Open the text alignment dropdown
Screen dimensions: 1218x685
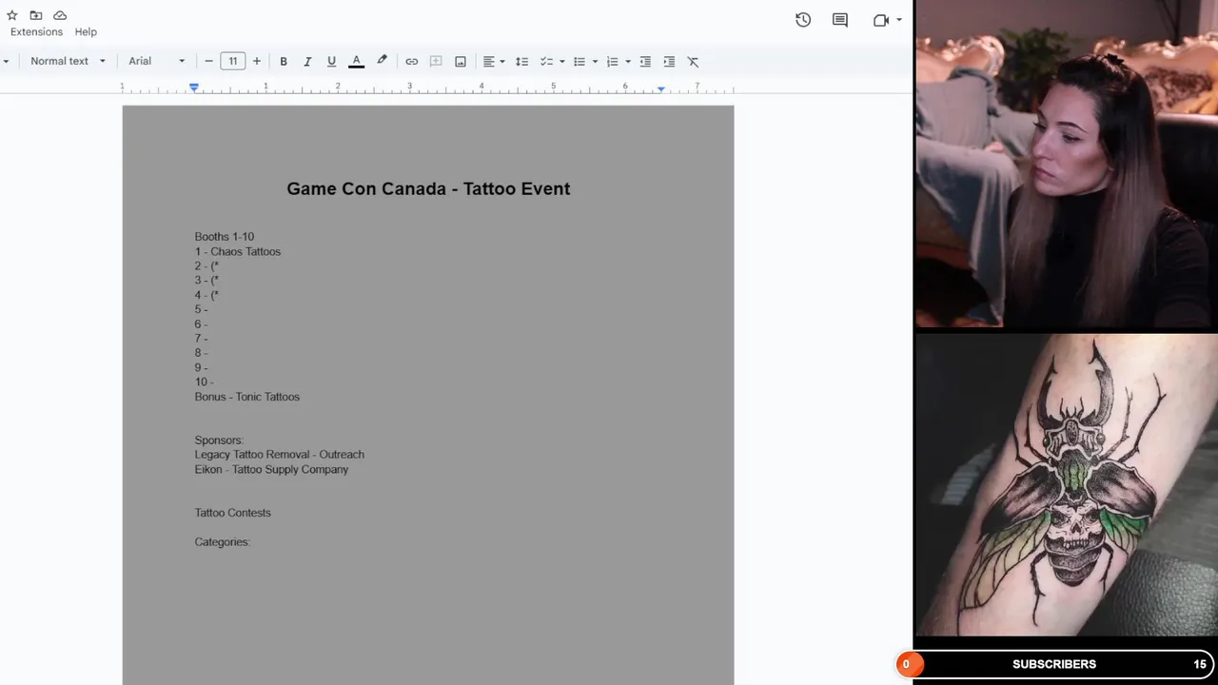[x=493, y=61]
